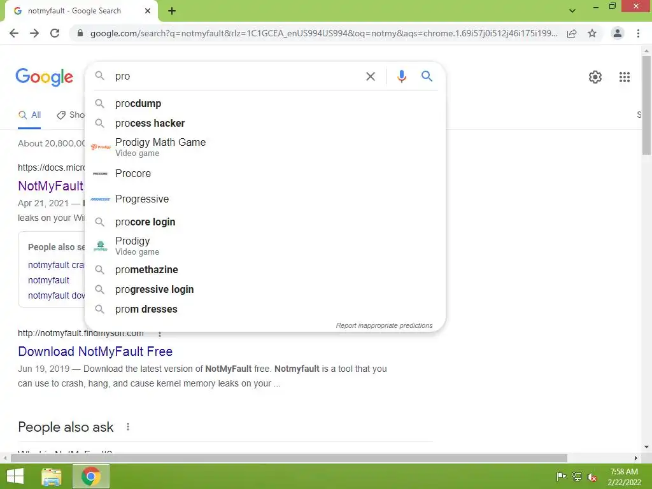Select the 'progressive login' suggestion
This screenshot has width=652, height=489.
[x=264, y=290]
